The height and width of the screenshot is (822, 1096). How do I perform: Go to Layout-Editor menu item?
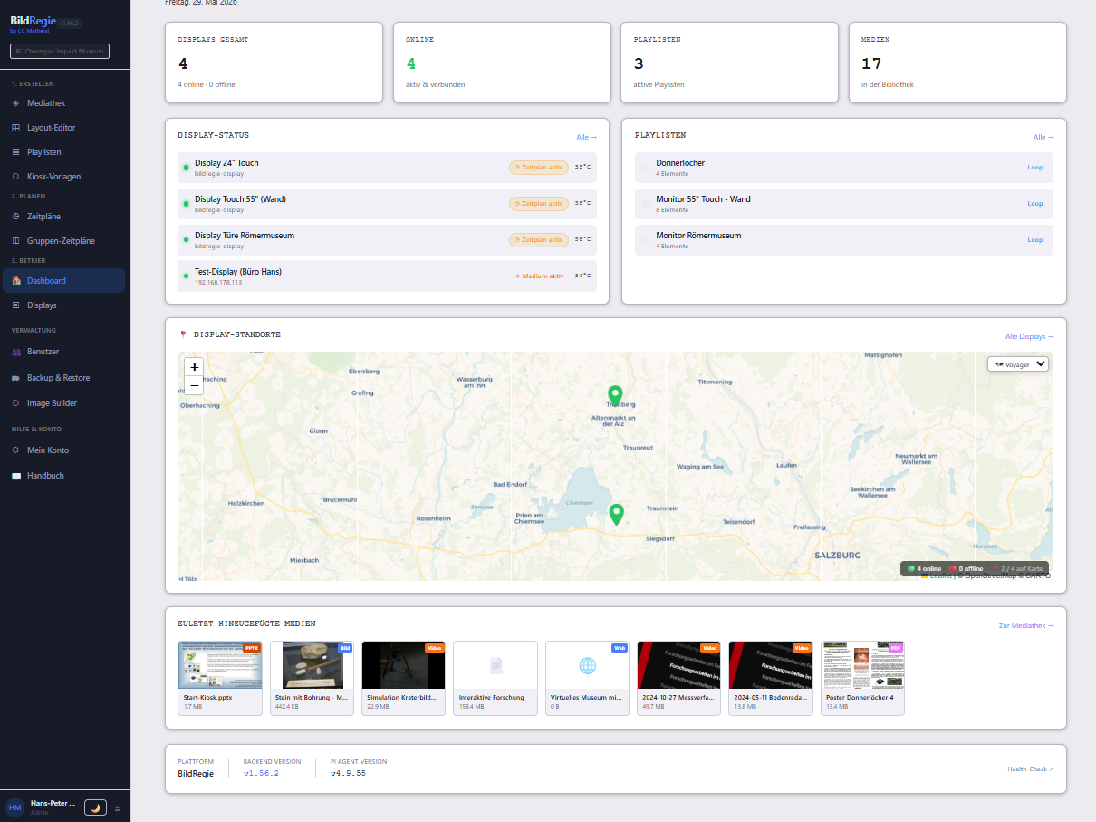(x=64, y=128)
